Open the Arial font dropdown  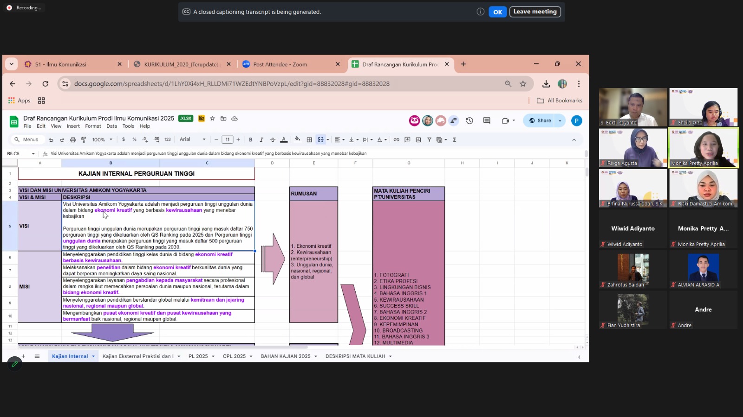coord(192,139)
